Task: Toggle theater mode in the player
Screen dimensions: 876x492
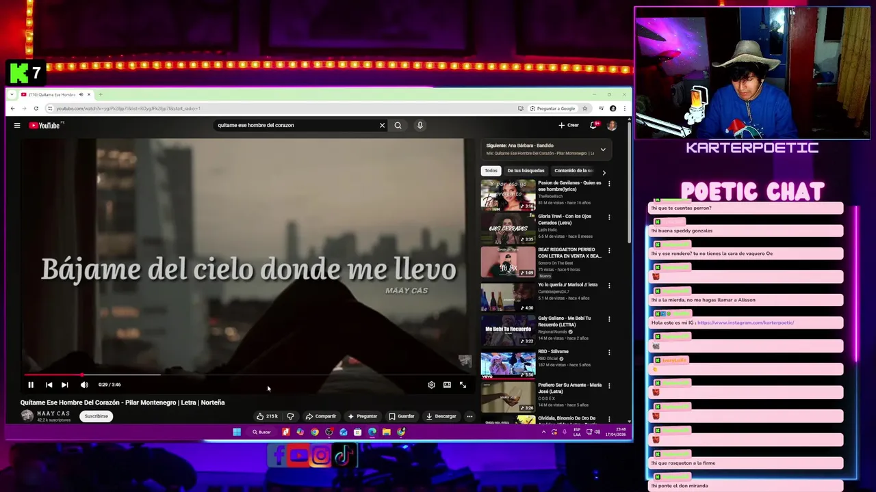Action: click(447, 385)
